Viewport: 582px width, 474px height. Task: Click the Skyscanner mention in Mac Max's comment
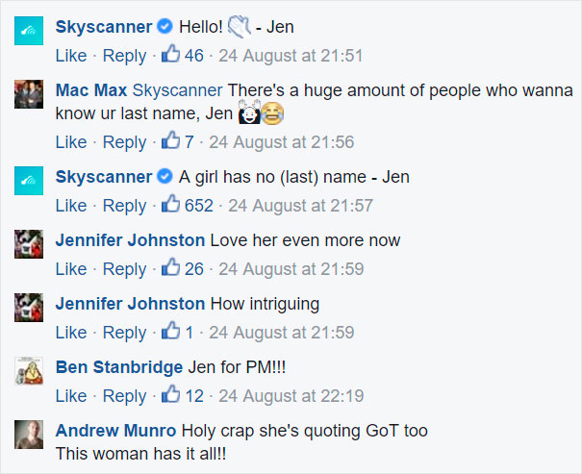pos(177,90)
